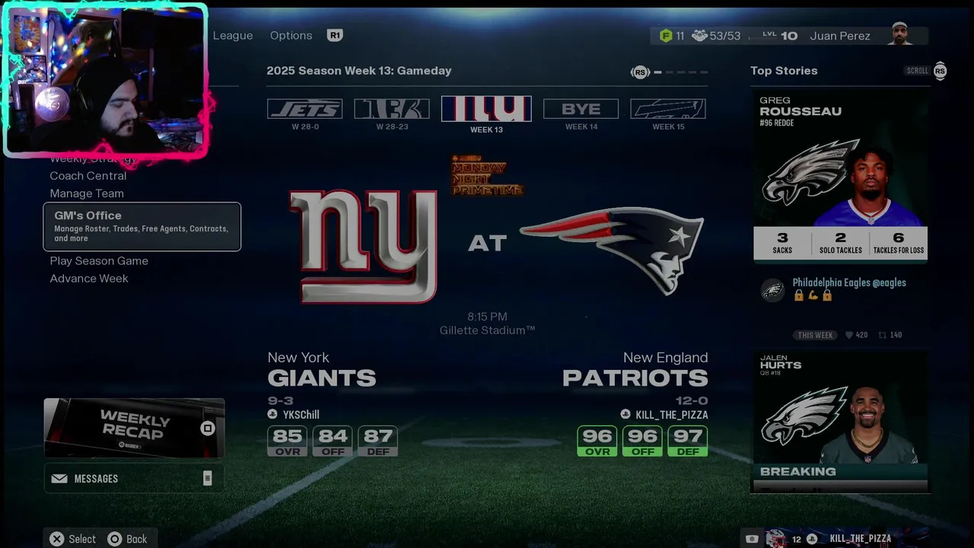Select Play Season Game
This screenshot has width=974, height=548.
coord(99,261)
